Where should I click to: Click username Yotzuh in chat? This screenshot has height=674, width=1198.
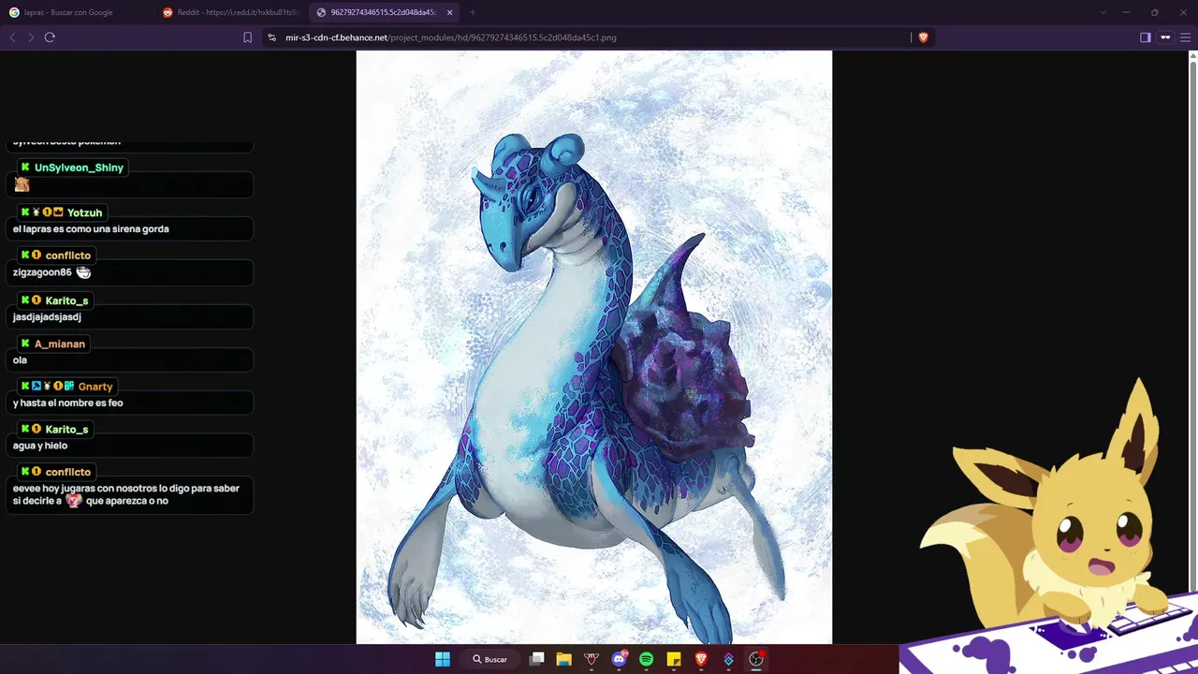[84, 212]
